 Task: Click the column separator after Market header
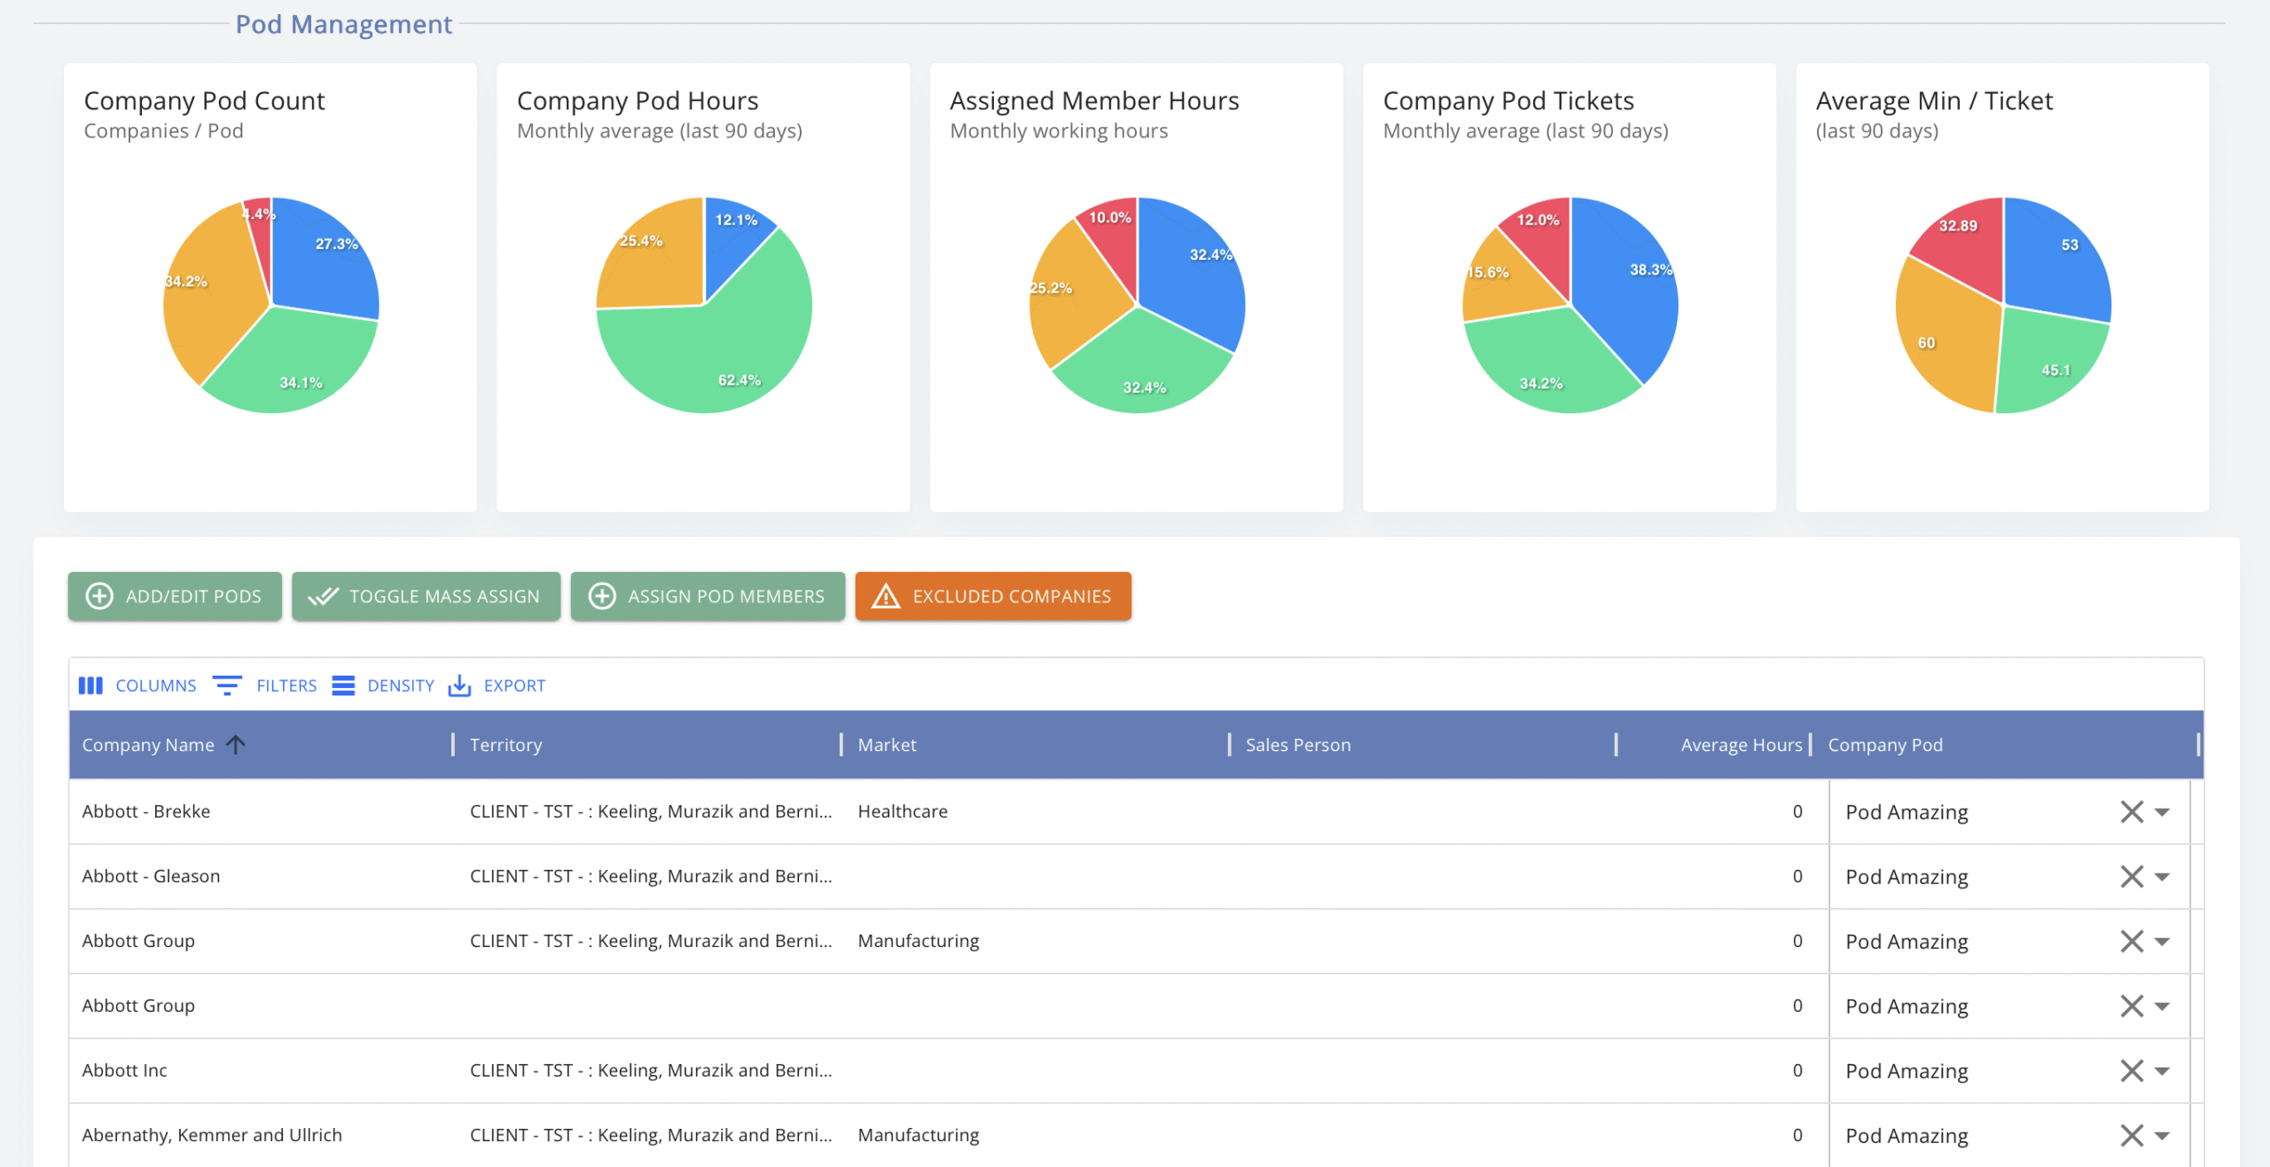tap(1229, 745)
